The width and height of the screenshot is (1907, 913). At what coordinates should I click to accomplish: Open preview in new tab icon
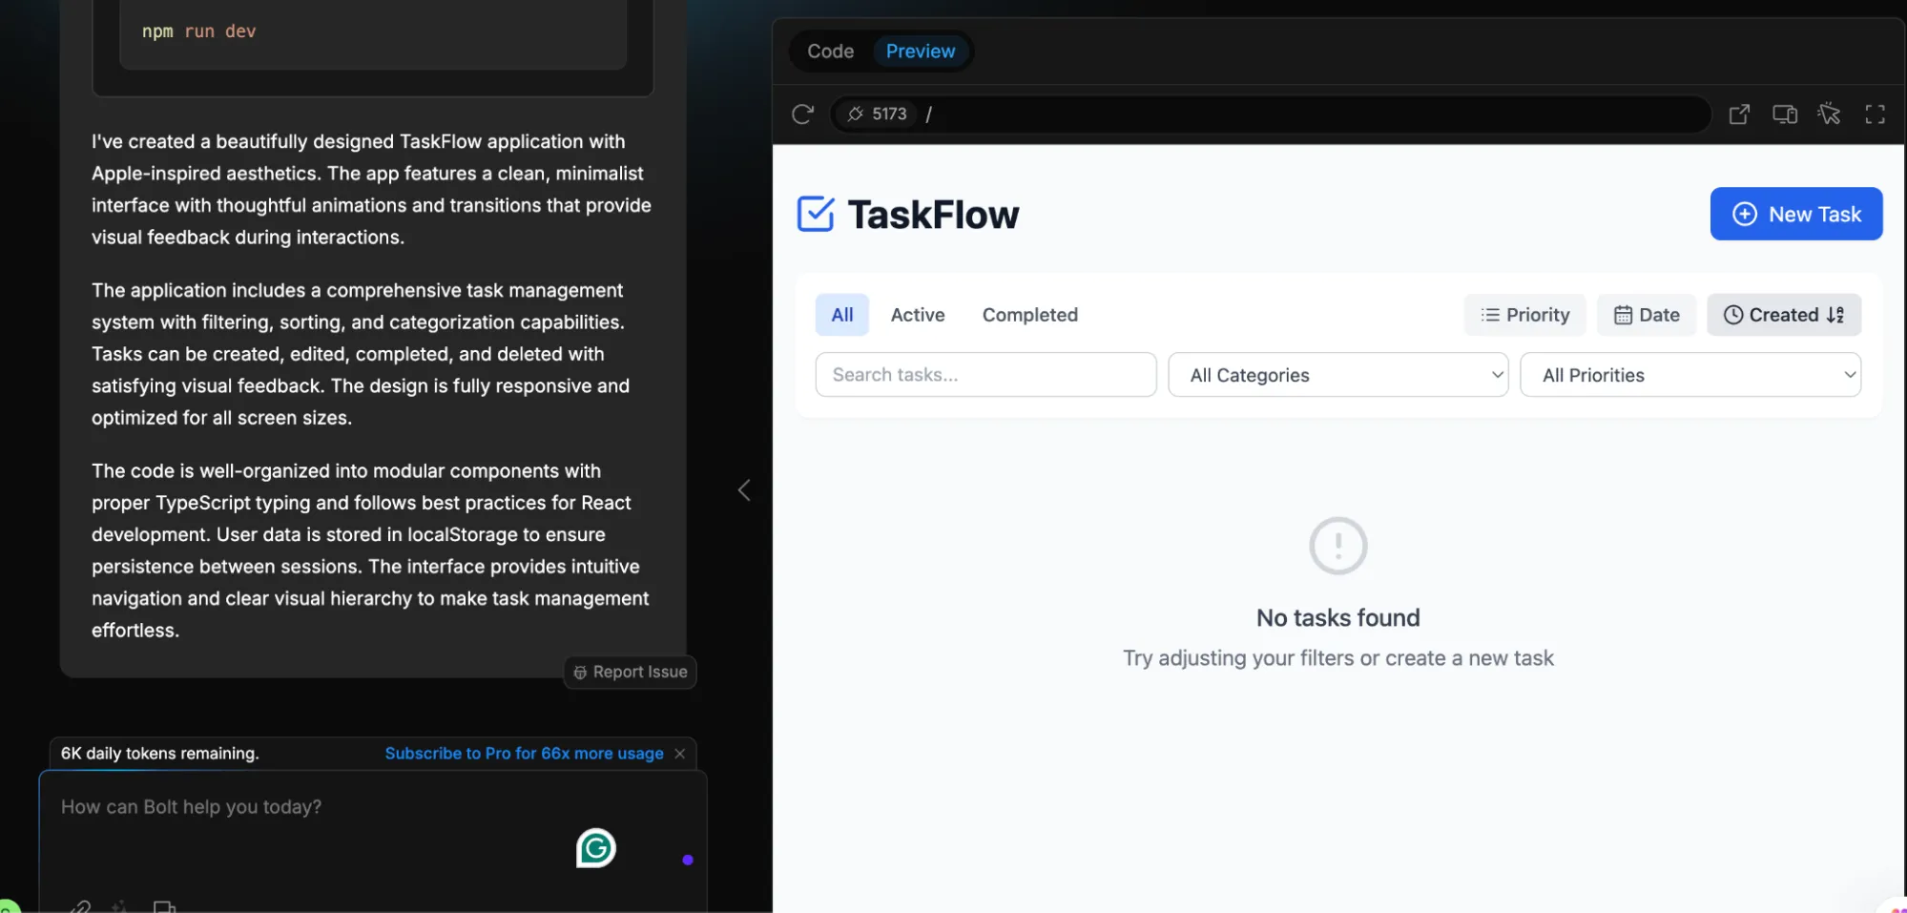pos(1739,114)
